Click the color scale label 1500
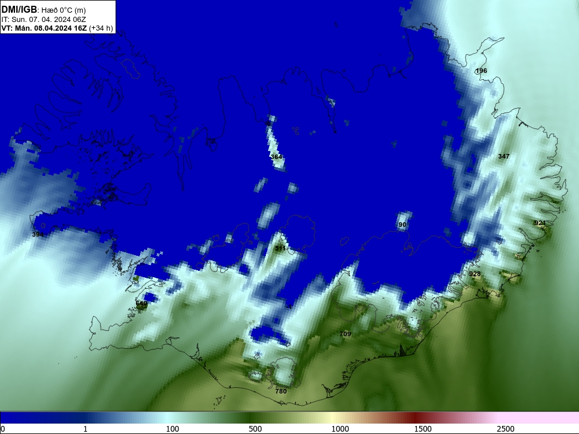This screenshot has height=434, width=579. (423, 429)
